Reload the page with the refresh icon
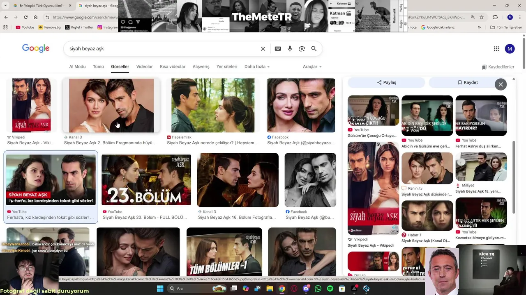 pos(25,17)
